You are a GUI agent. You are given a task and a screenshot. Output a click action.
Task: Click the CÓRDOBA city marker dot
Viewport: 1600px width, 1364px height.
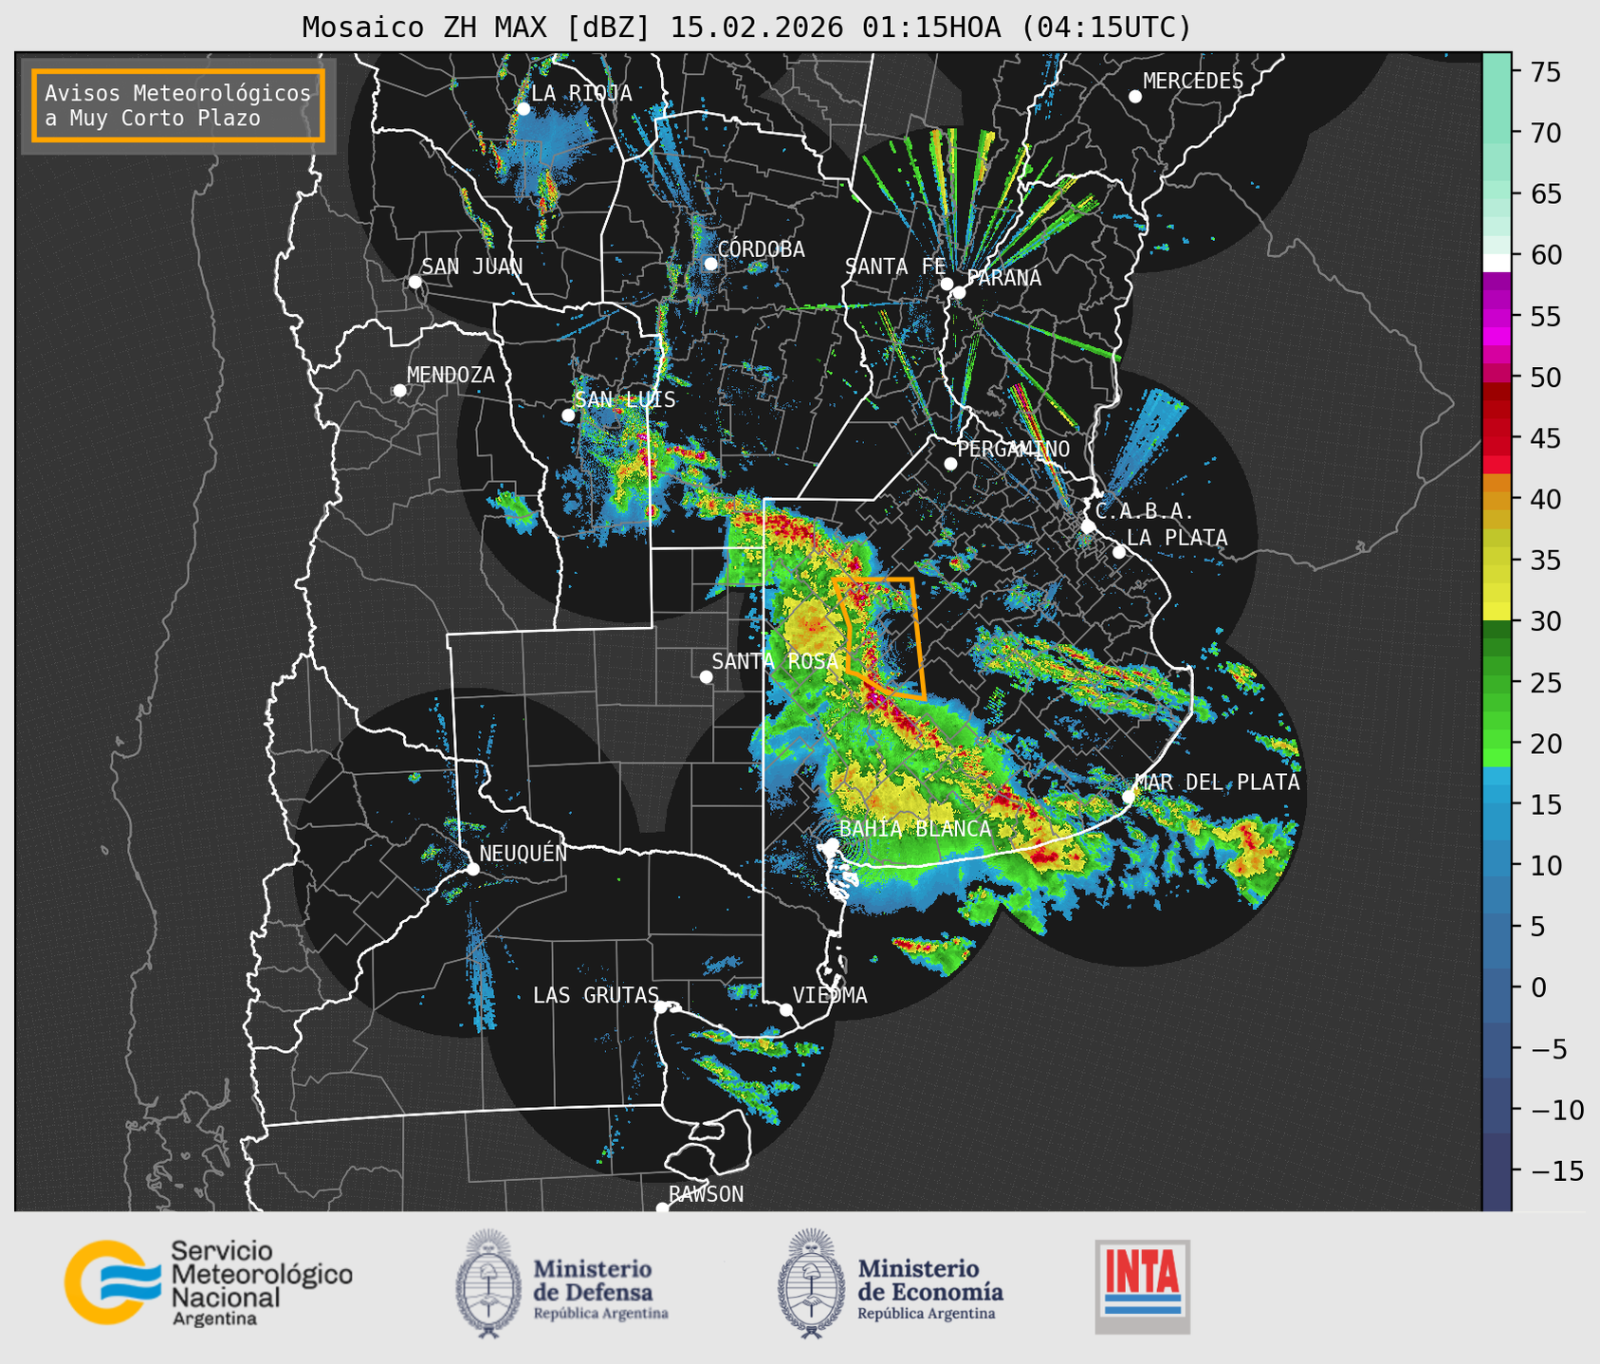click(710, 264)
